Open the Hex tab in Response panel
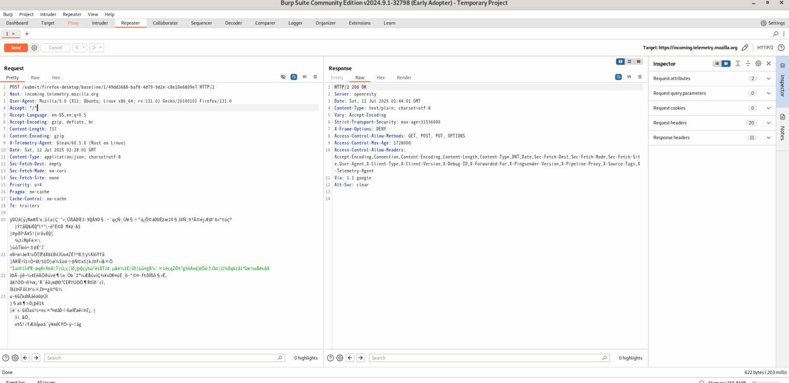This screenshot has width=789, height=383. click(x=381, y=78)
